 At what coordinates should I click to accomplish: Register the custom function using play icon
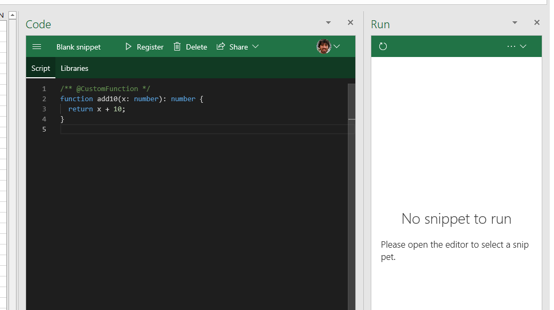[x=128, y=46]
